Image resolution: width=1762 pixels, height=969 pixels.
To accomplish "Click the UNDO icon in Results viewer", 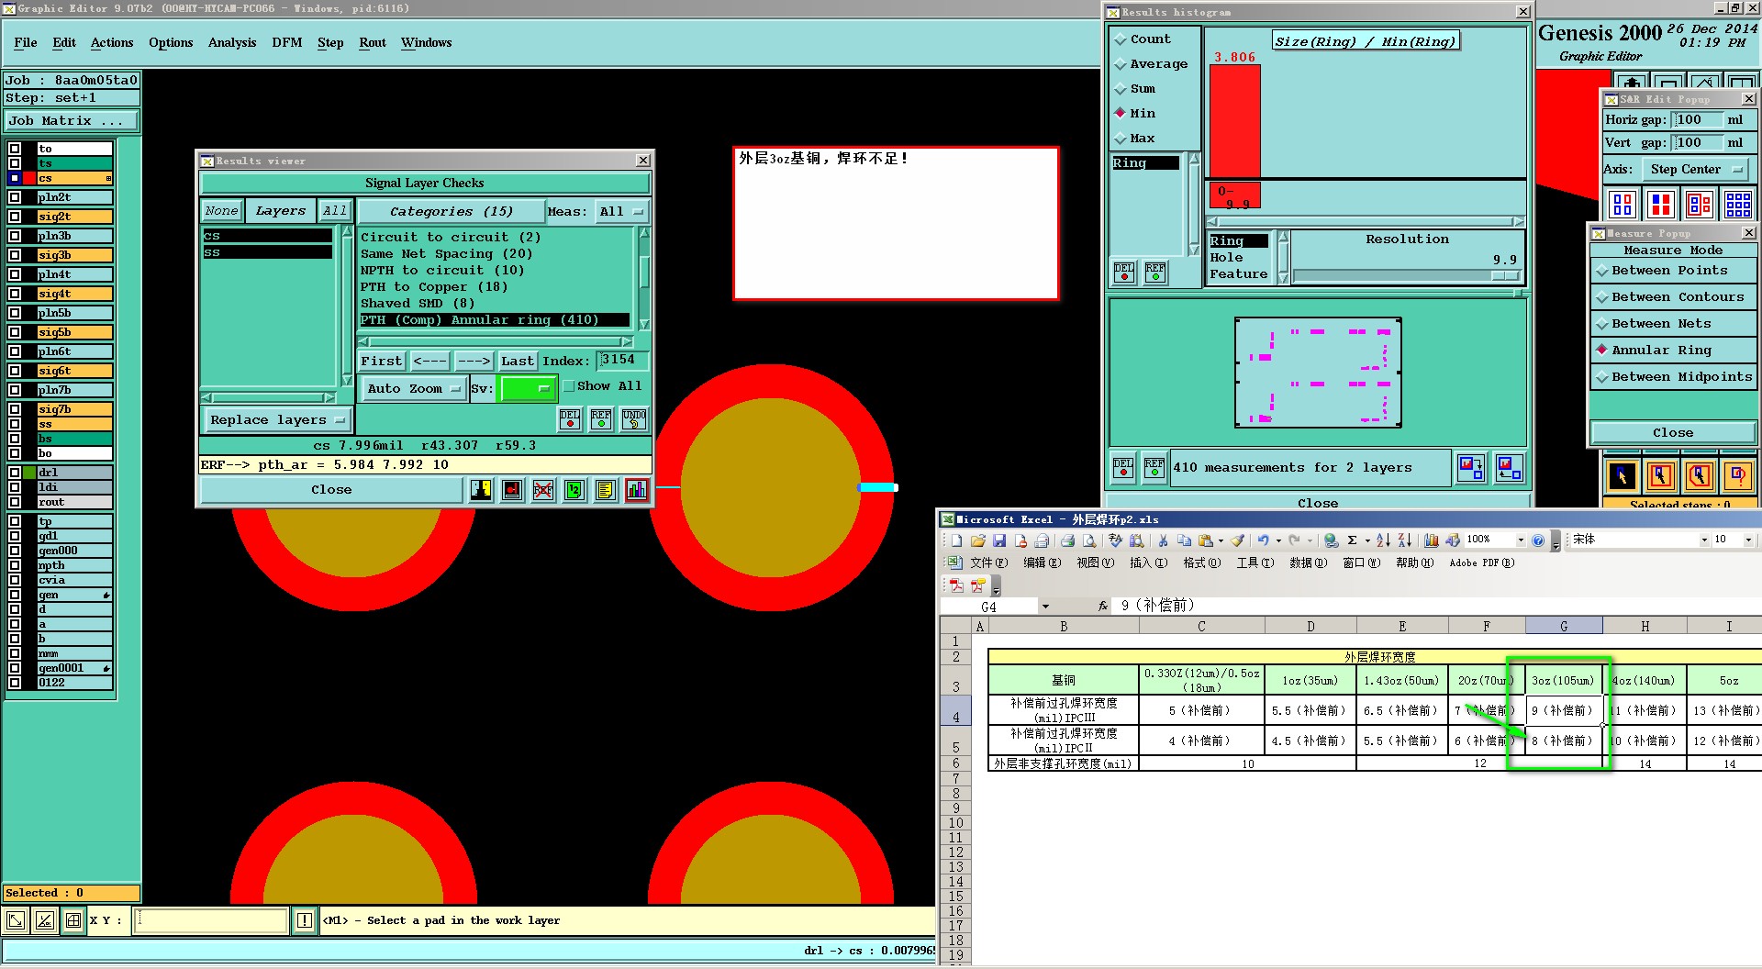I will click(x=633, y=419).
